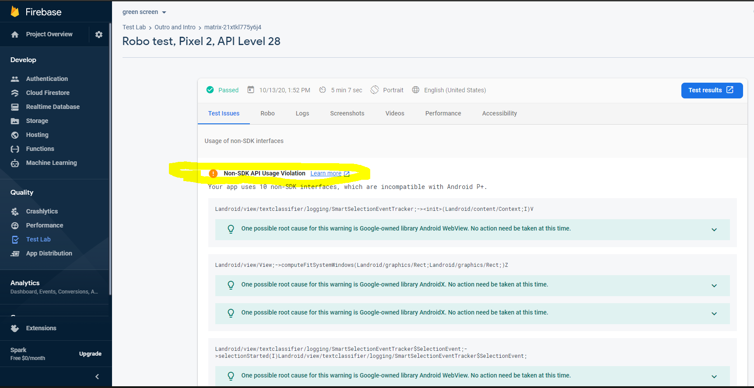Image resolution: width=754 pixels, height=388 pixels.
Task: Click the orange violation warning icon
Action: click(213, 174)
